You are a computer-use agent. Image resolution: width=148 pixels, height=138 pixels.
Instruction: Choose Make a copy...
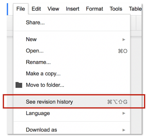coord(72,74)
